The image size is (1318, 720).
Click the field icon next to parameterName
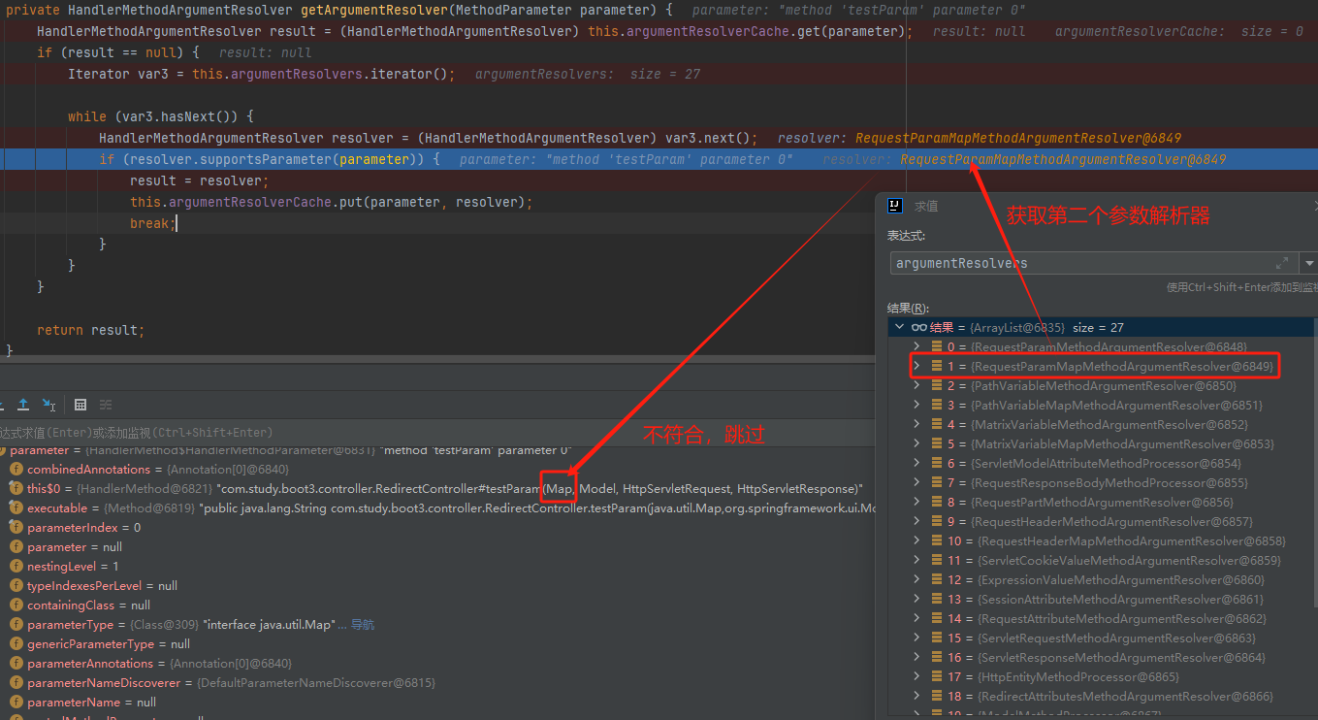(x=16, y=703)
